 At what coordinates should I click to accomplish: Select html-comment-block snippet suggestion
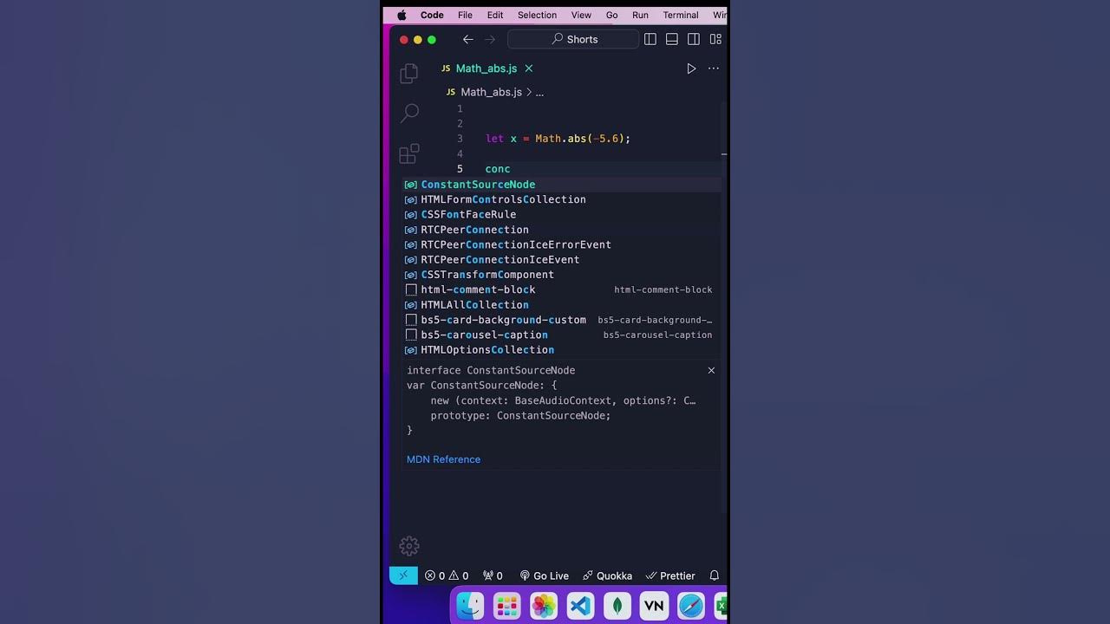click(x=562, y=289)
